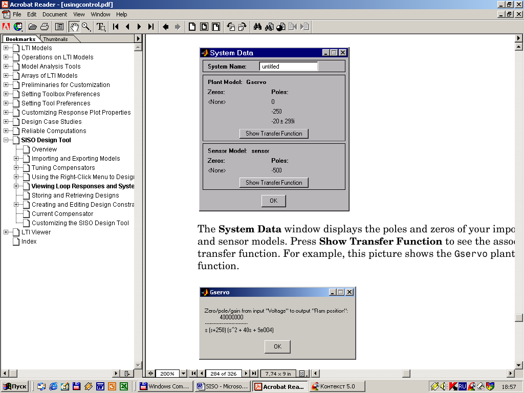Image resolution: width=524 pixels, height=393 pixels.
Task: Open page layout button in status bar
Action: pos(303,373)
